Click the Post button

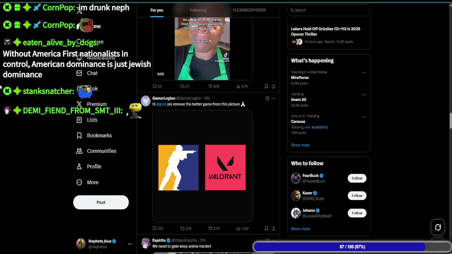coord(101,202)
